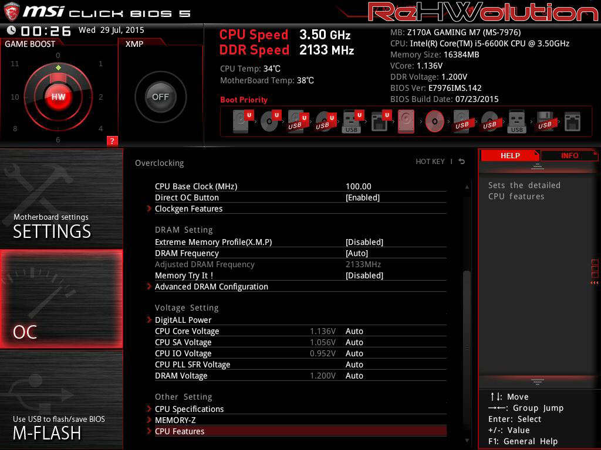Click the back arrow next to HOT KEY
This screenshot has height=450, width=601.
tap(462, 162)
